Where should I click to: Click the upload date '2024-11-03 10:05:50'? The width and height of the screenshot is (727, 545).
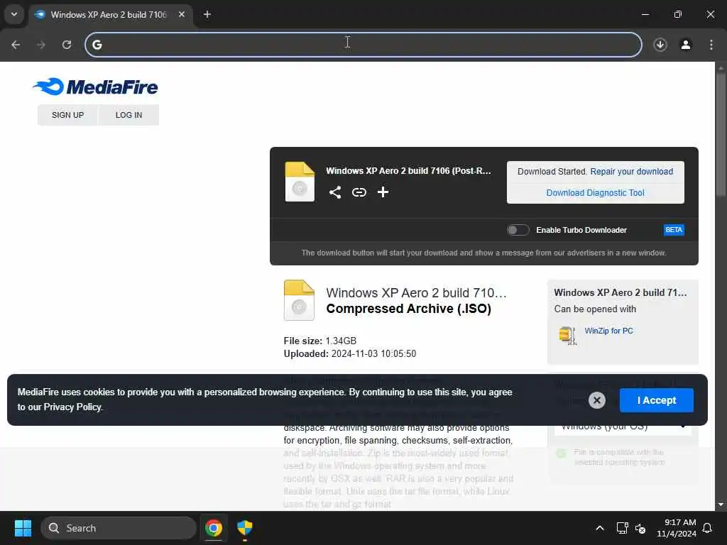(x=373, y=353)
